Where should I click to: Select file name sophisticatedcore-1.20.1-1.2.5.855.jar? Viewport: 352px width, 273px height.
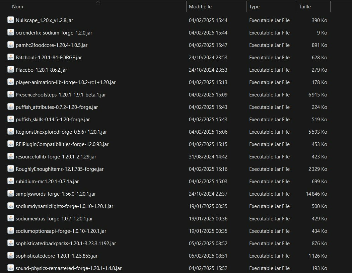pyautogui.click(x=57, y=256)
